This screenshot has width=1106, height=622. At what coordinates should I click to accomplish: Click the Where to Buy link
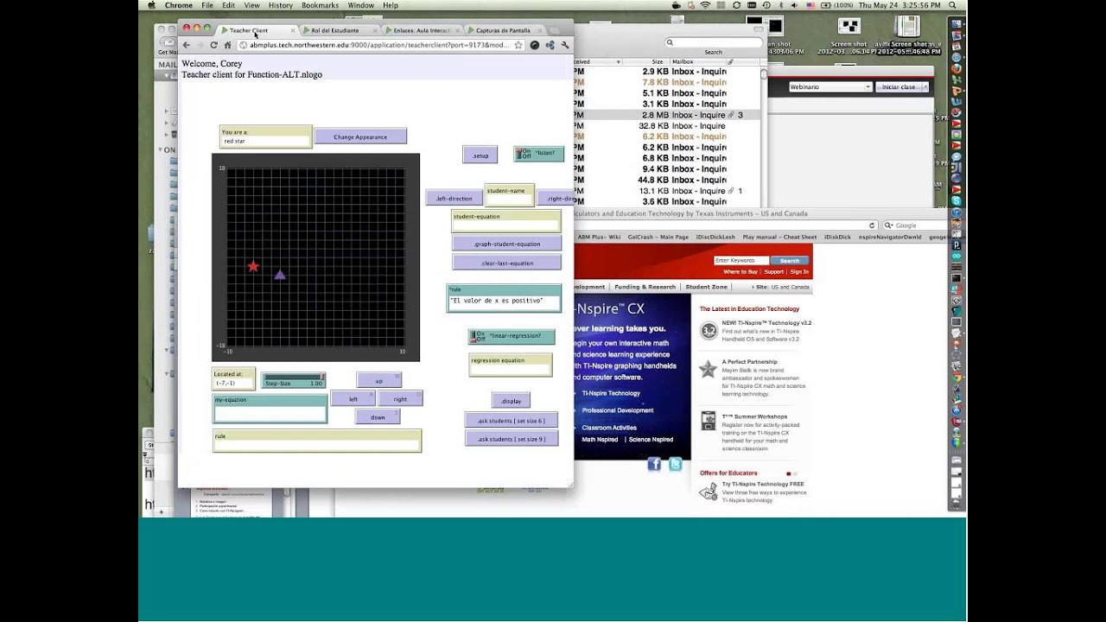(x=741, y=272)
